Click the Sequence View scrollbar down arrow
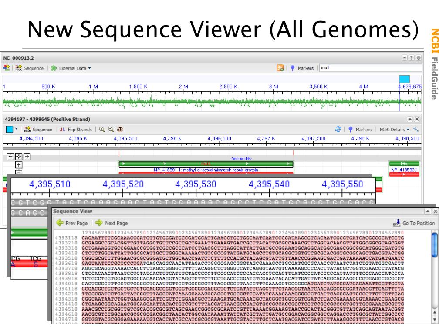 point(434,319)
